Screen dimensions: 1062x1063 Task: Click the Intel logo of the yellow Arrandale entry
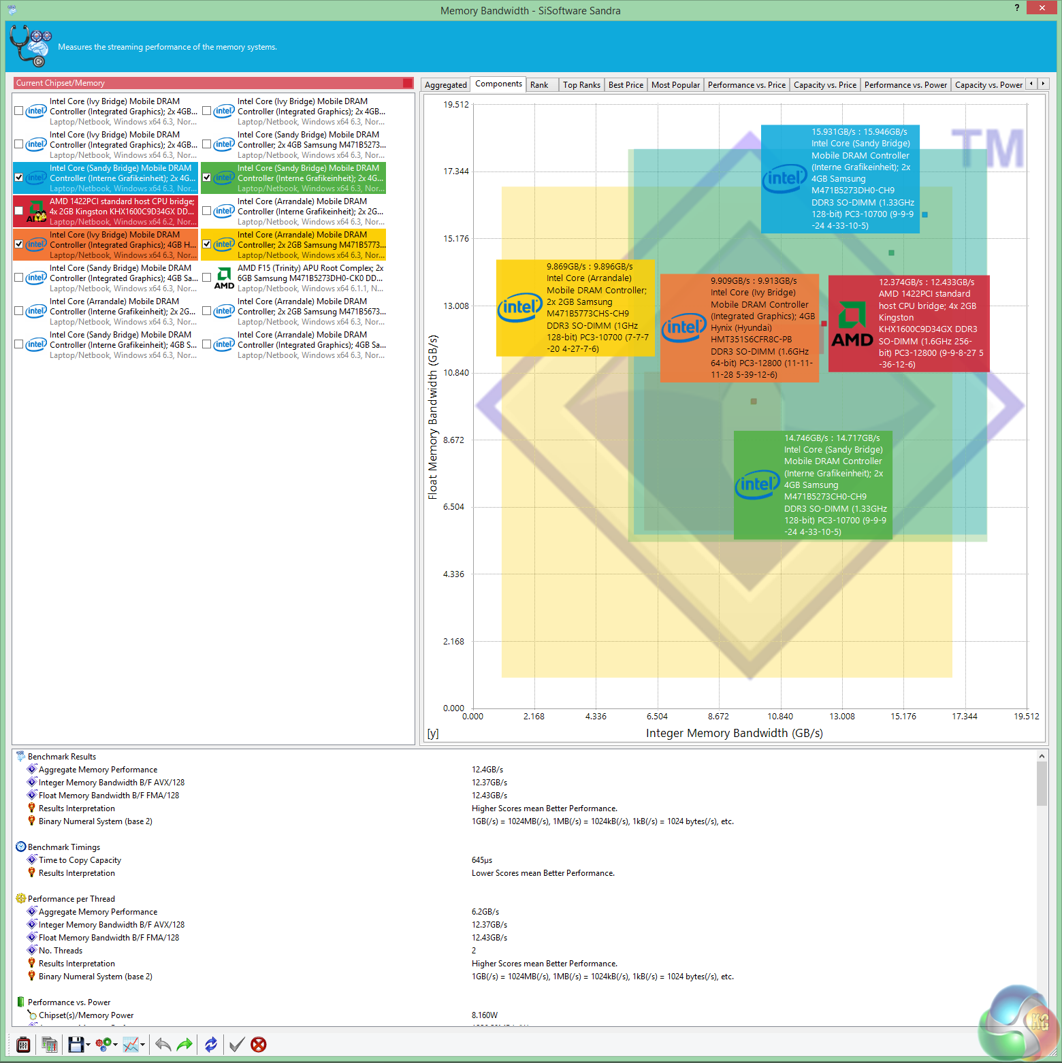click(x=224, y=244)
